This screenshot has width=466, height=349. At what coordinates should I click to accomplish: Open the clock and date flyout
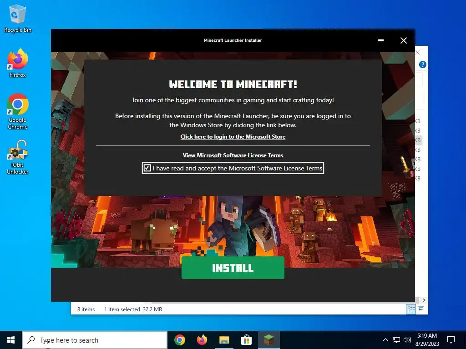click(x=427, y=340)
